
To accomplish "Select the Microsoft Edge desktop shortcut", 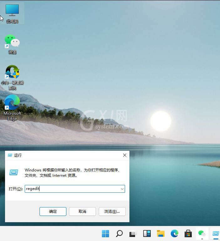I will (12, 107).
